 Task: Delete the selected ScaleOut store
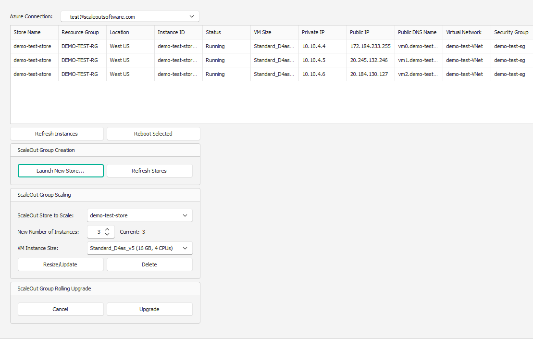click(149, 264)
